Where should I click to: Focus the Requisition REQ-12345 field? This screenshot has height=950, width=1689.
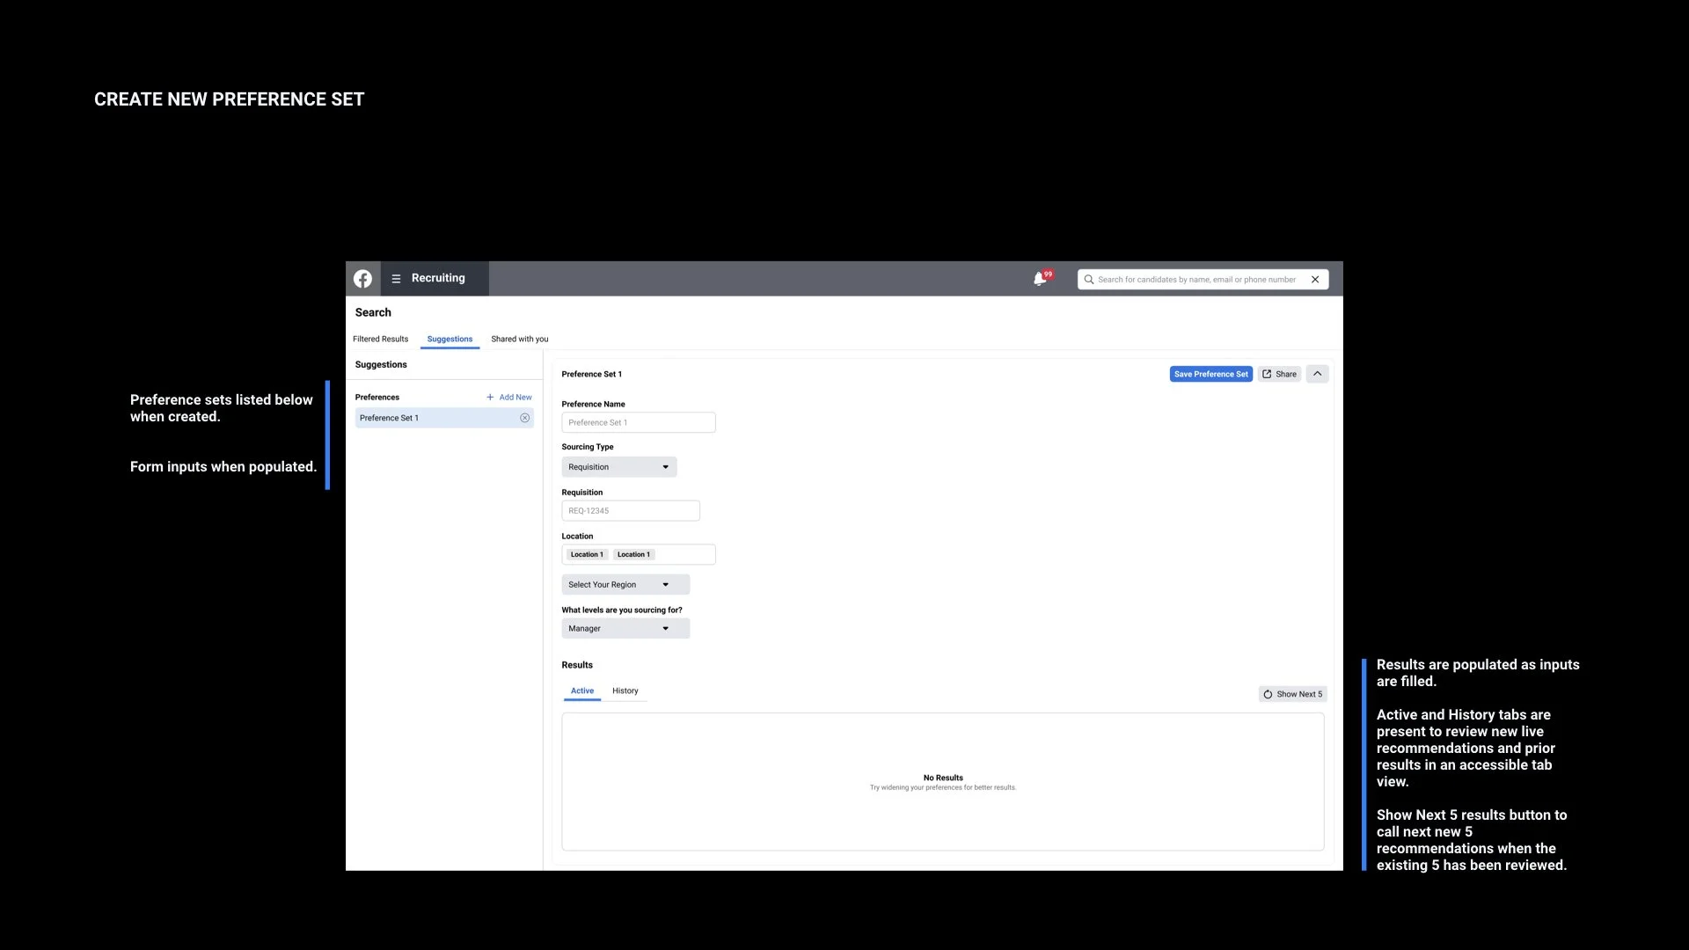point(630,511)
